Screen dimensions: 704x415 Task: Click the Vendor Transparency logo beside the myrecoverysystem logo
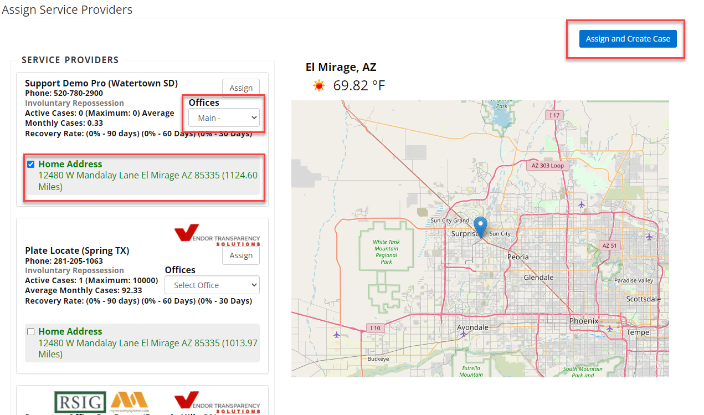(217, 403)
